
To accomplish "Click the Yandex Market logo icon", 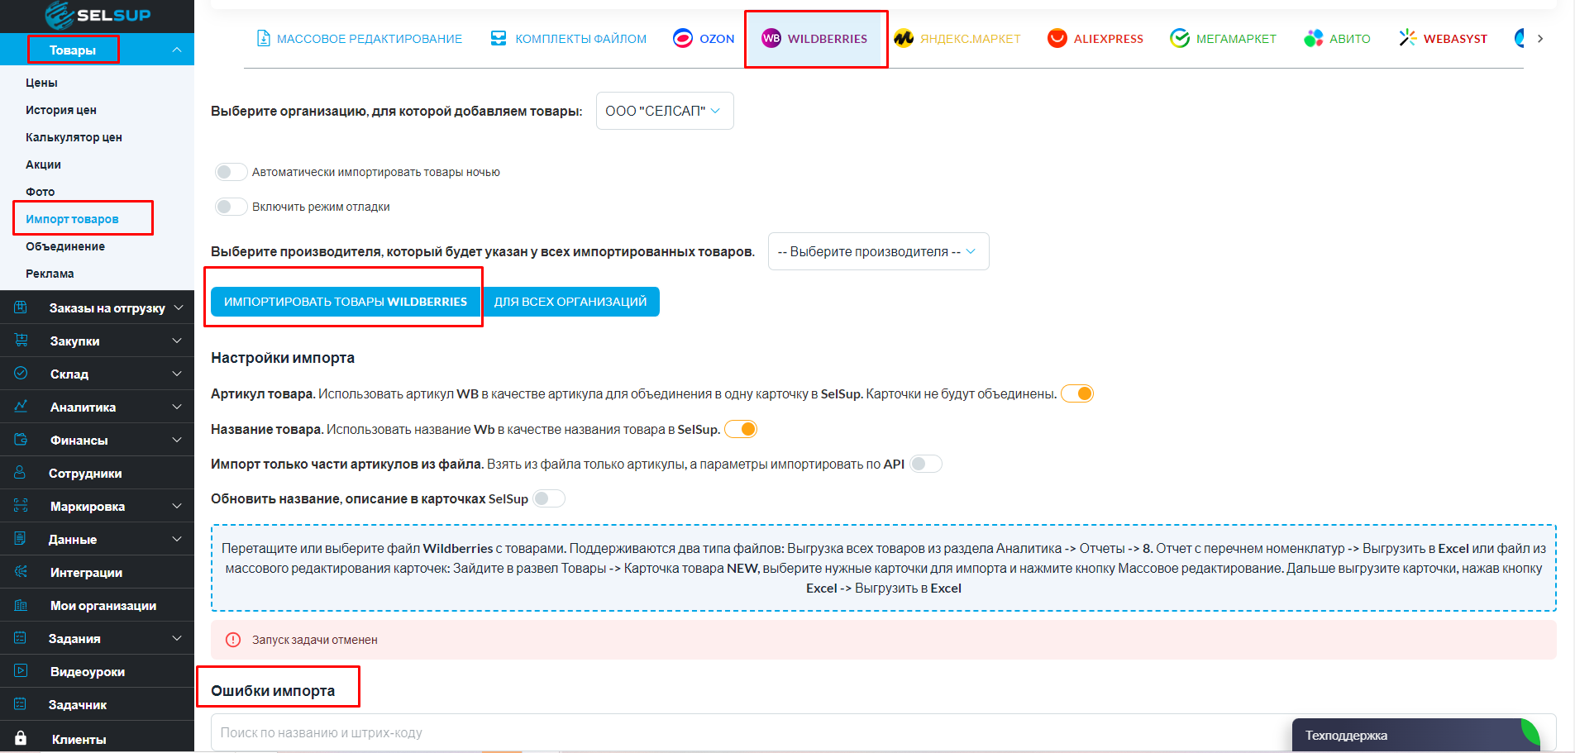I will (x=904, y=38).
